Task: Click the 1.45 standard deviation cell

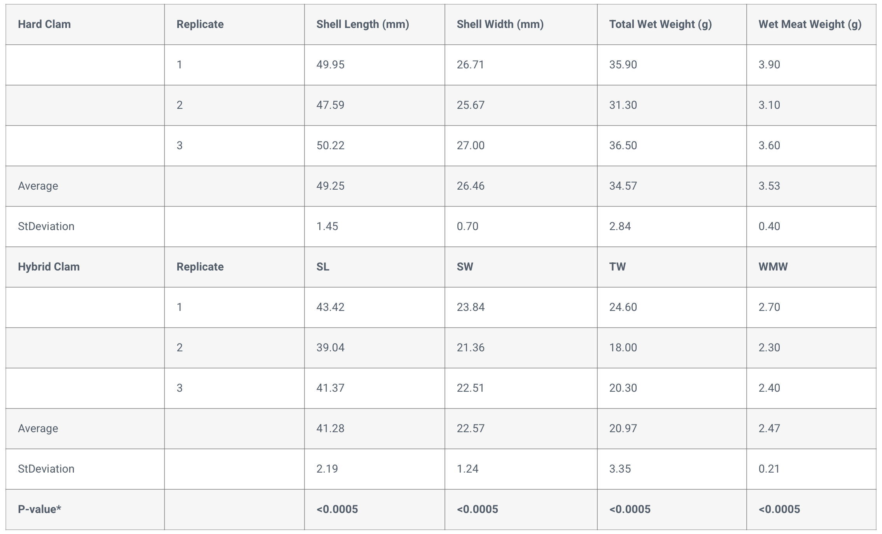Action: [x=327, y=226]
